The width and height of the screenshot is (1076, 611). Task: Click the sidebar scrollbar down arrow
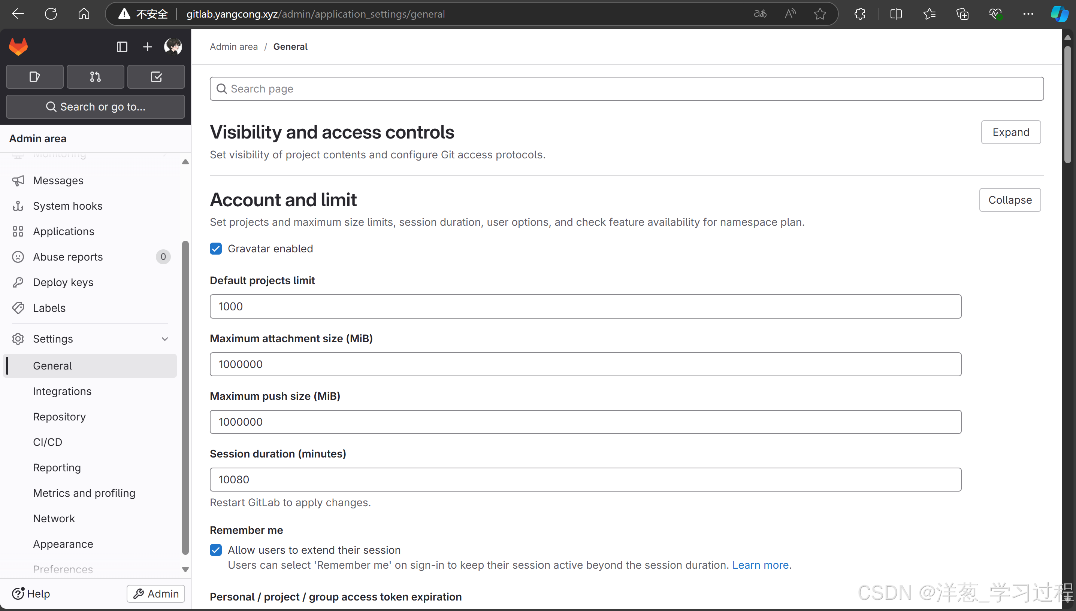pos(185,569)
